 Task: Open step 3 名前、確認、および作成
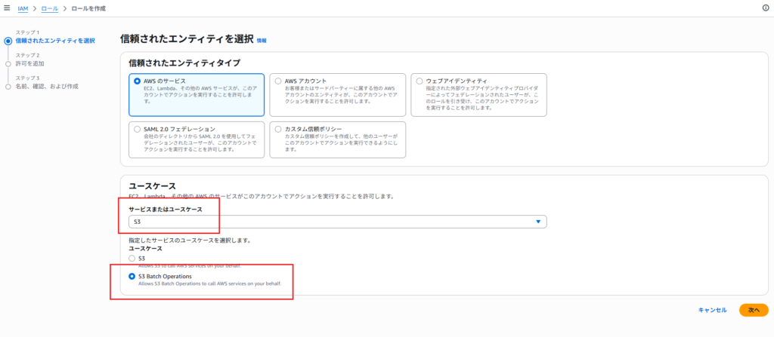46,87
